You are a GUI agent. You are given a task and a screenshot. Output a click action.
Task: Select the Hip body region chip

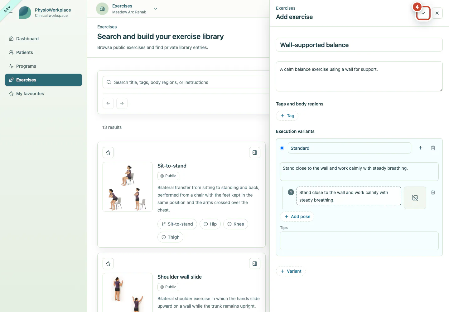point(210,224)
